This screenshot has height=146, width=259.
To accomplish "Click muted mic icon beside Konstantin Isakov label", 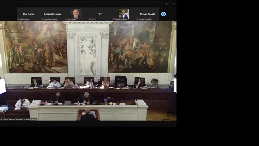I will pyautogui.click(x=42, y=19).
